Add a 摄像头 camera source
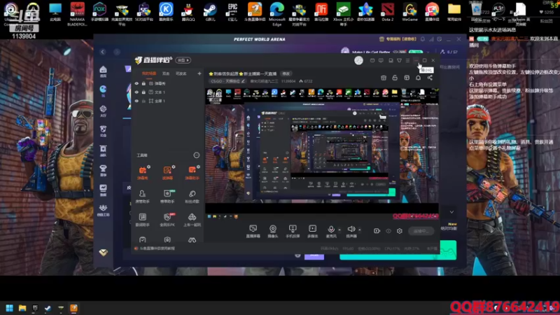Viewport: 560px width, 315px height. tap(273, 231)
